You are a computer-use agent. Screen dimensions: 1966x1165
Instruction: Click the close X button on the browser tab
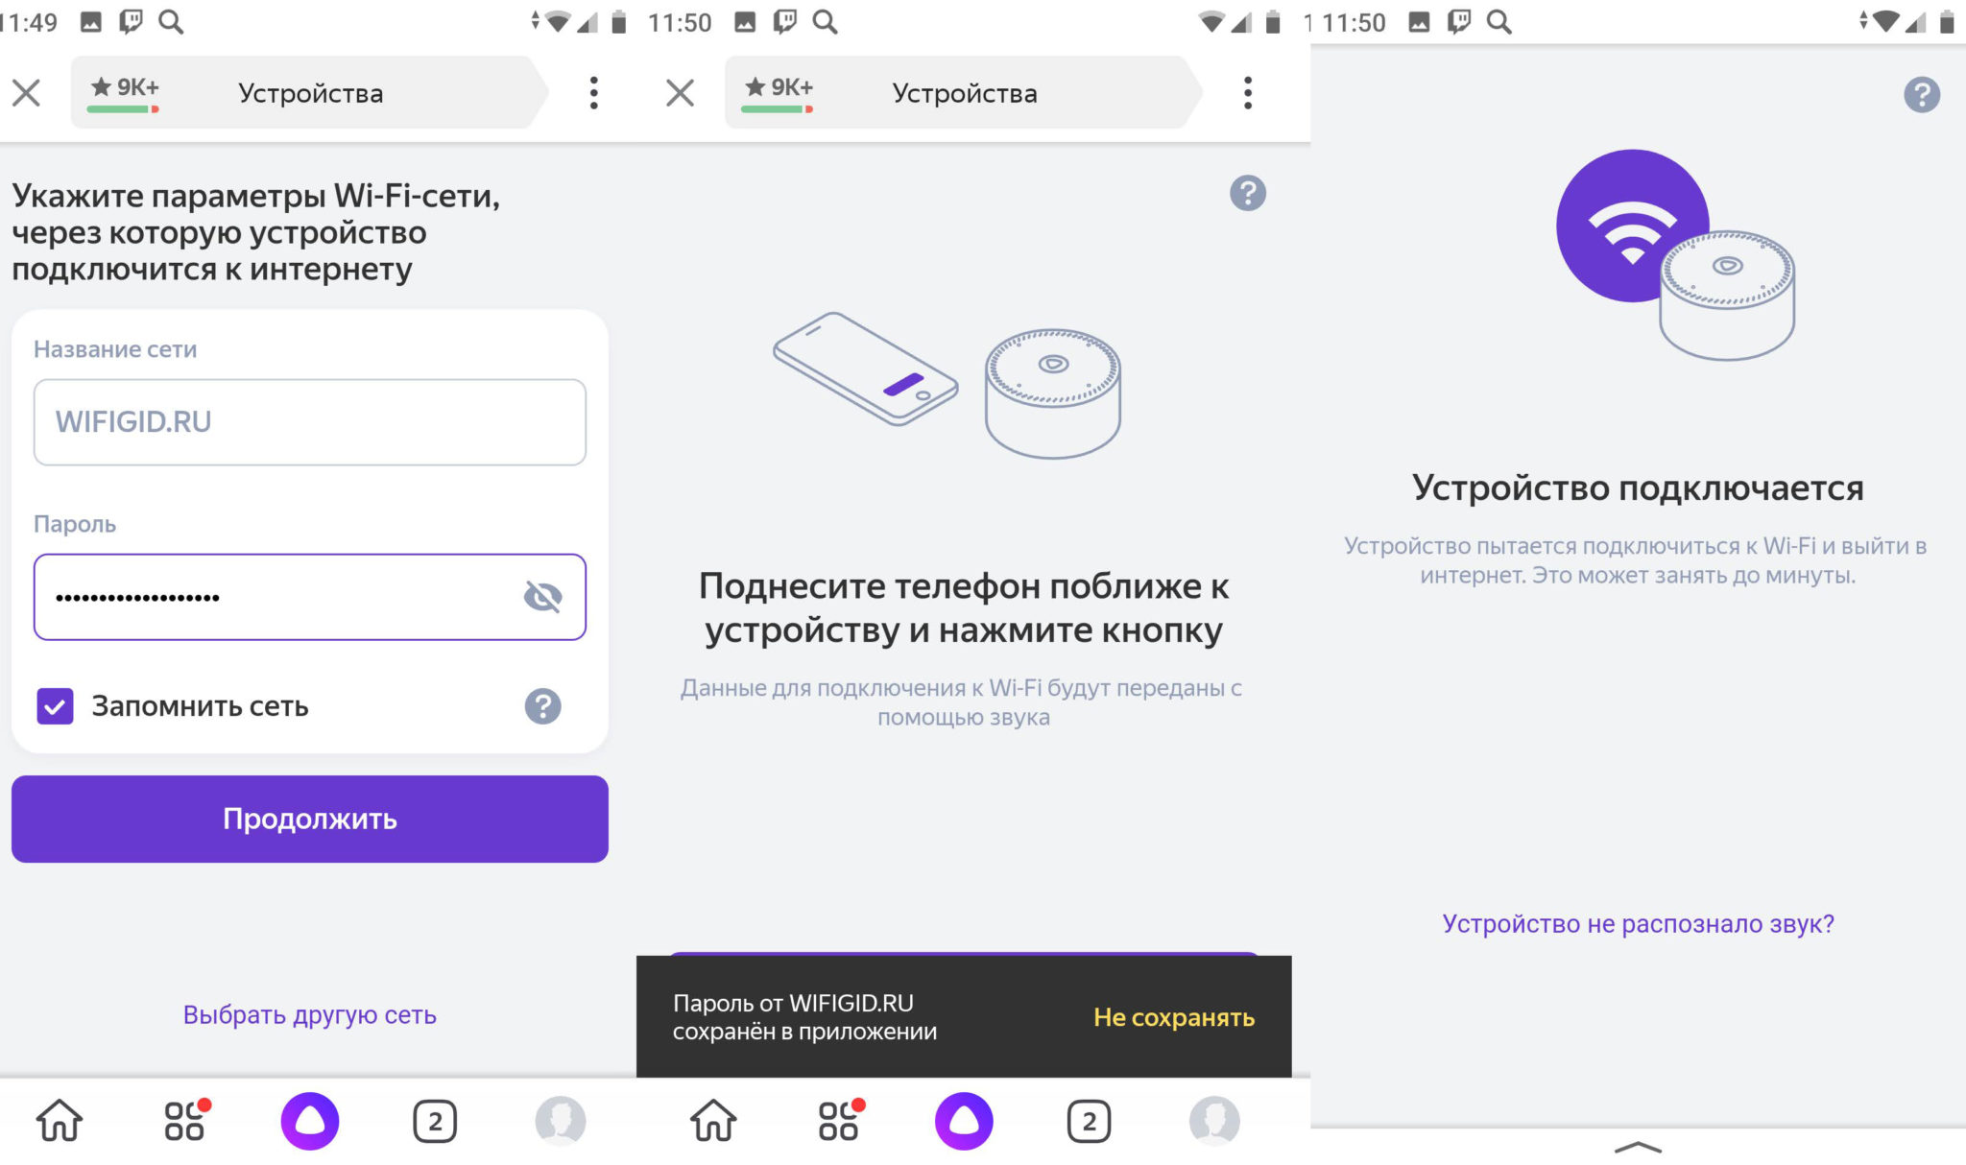point(29,93)
